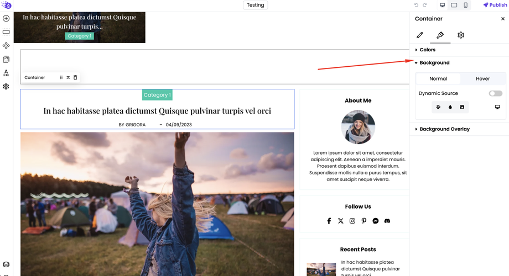Click the Dynamic Source label

(x=438, y=93)
